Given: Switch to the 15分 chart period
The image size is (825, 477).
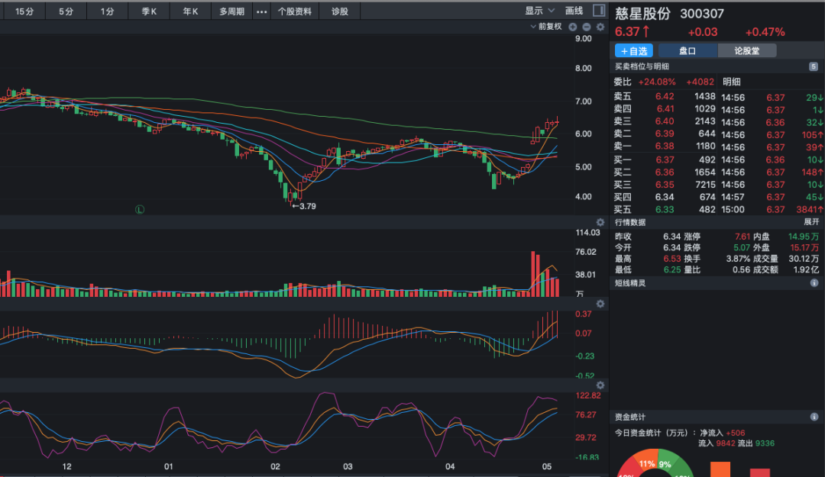Looking at the screenshot, I should pyautogui.click(x=24, y=11).
